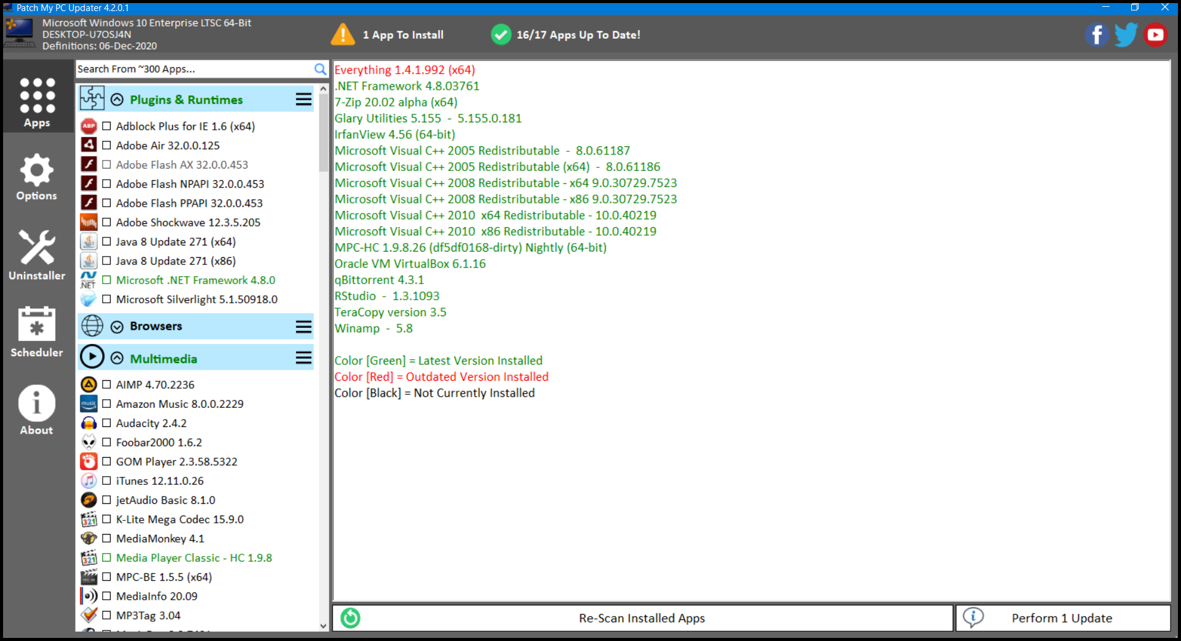Viewport: 1181px width, 641px height.
Task: Click Re-Scan Installed Apps button
Action: [642, 618]
